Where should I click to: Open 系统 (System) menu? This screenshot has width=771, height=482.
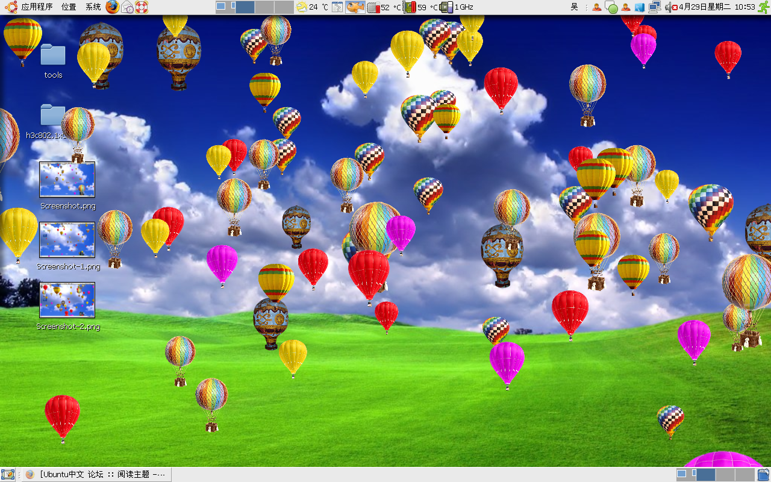tap(93, 7)
